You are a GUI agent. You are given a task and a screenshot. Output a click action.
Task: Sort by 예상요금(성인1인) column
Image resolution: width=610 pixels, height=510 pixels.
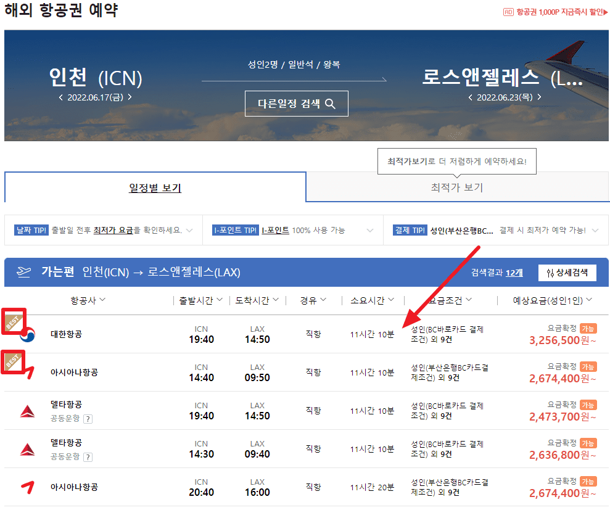click(x=553, y=300)
